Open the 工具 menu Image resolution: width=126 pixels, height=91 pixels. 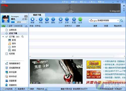(x=92, y=2)
